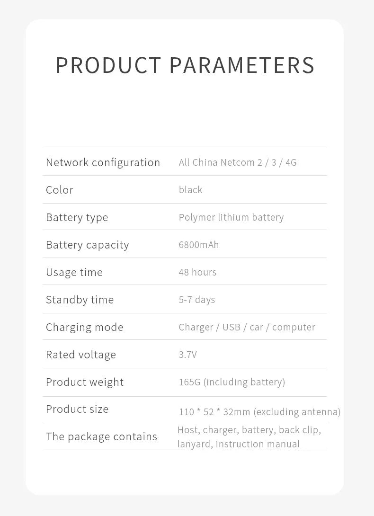Click the 3.7V rated voltage value
The image size is (374, 516).
click(187, 355)
